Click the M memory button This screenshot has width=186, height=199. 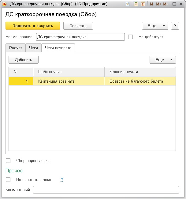(151, 4)
